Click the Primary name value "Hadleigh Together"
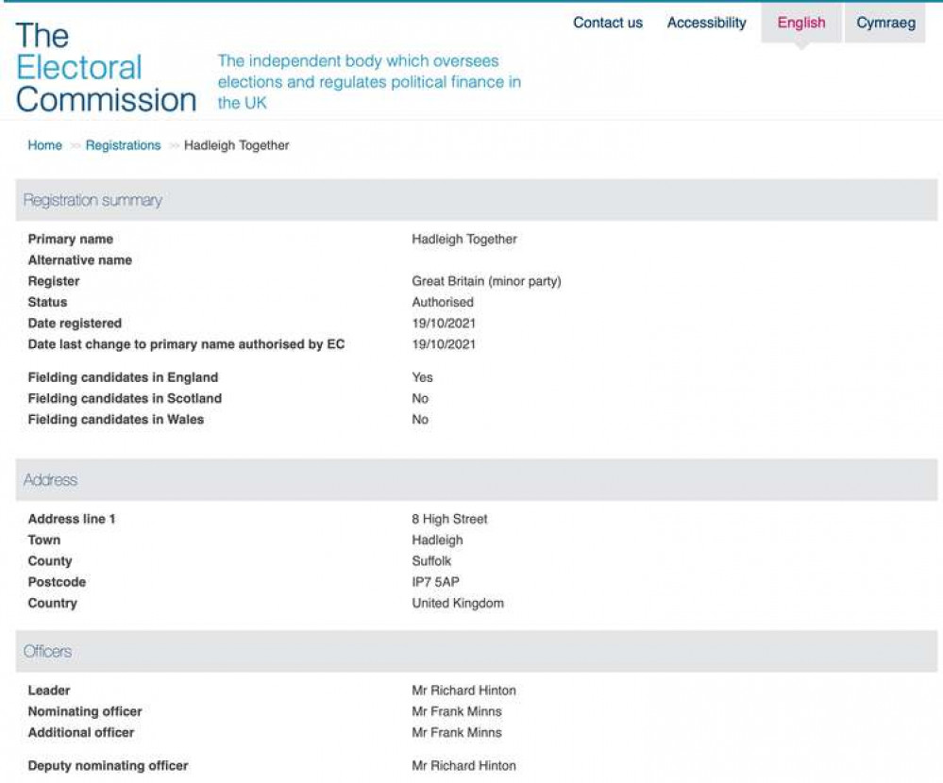The width and height of the screenshot is (943, 783). (463, 239)
